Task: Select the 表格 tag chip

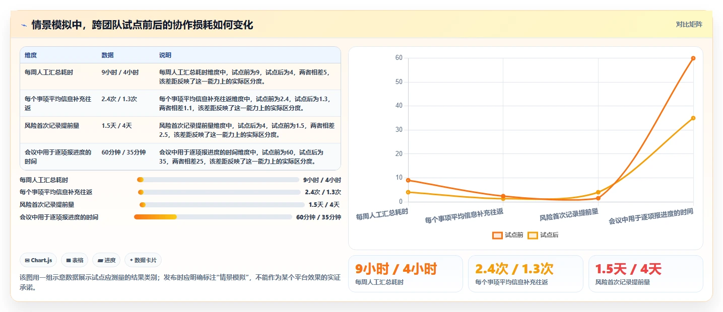Action: pyautogui.click(x=75, y=260)
